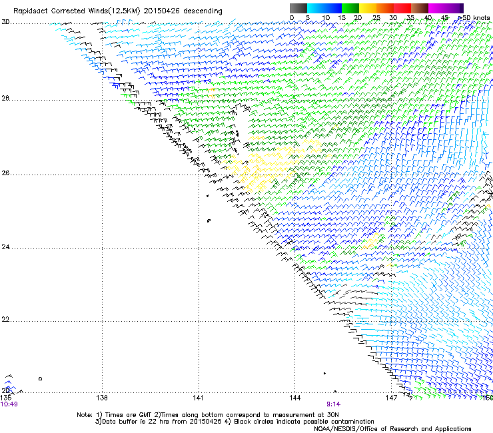Click the '20150426 descending' date text in title
The width and height of the screenshot is (493, 433).
183,11
